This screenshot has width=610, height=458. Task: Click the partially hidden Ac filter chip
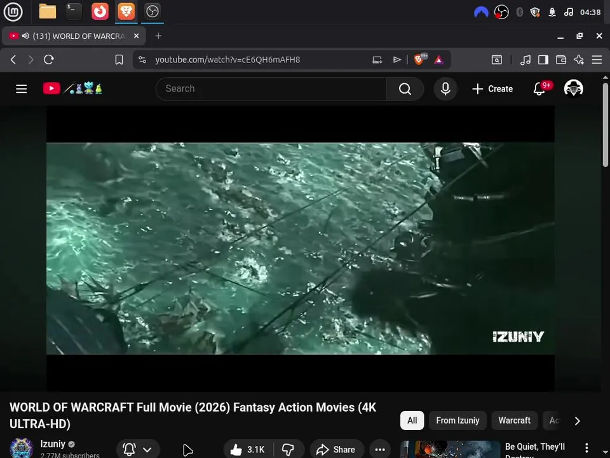click(x=552, y=420)
